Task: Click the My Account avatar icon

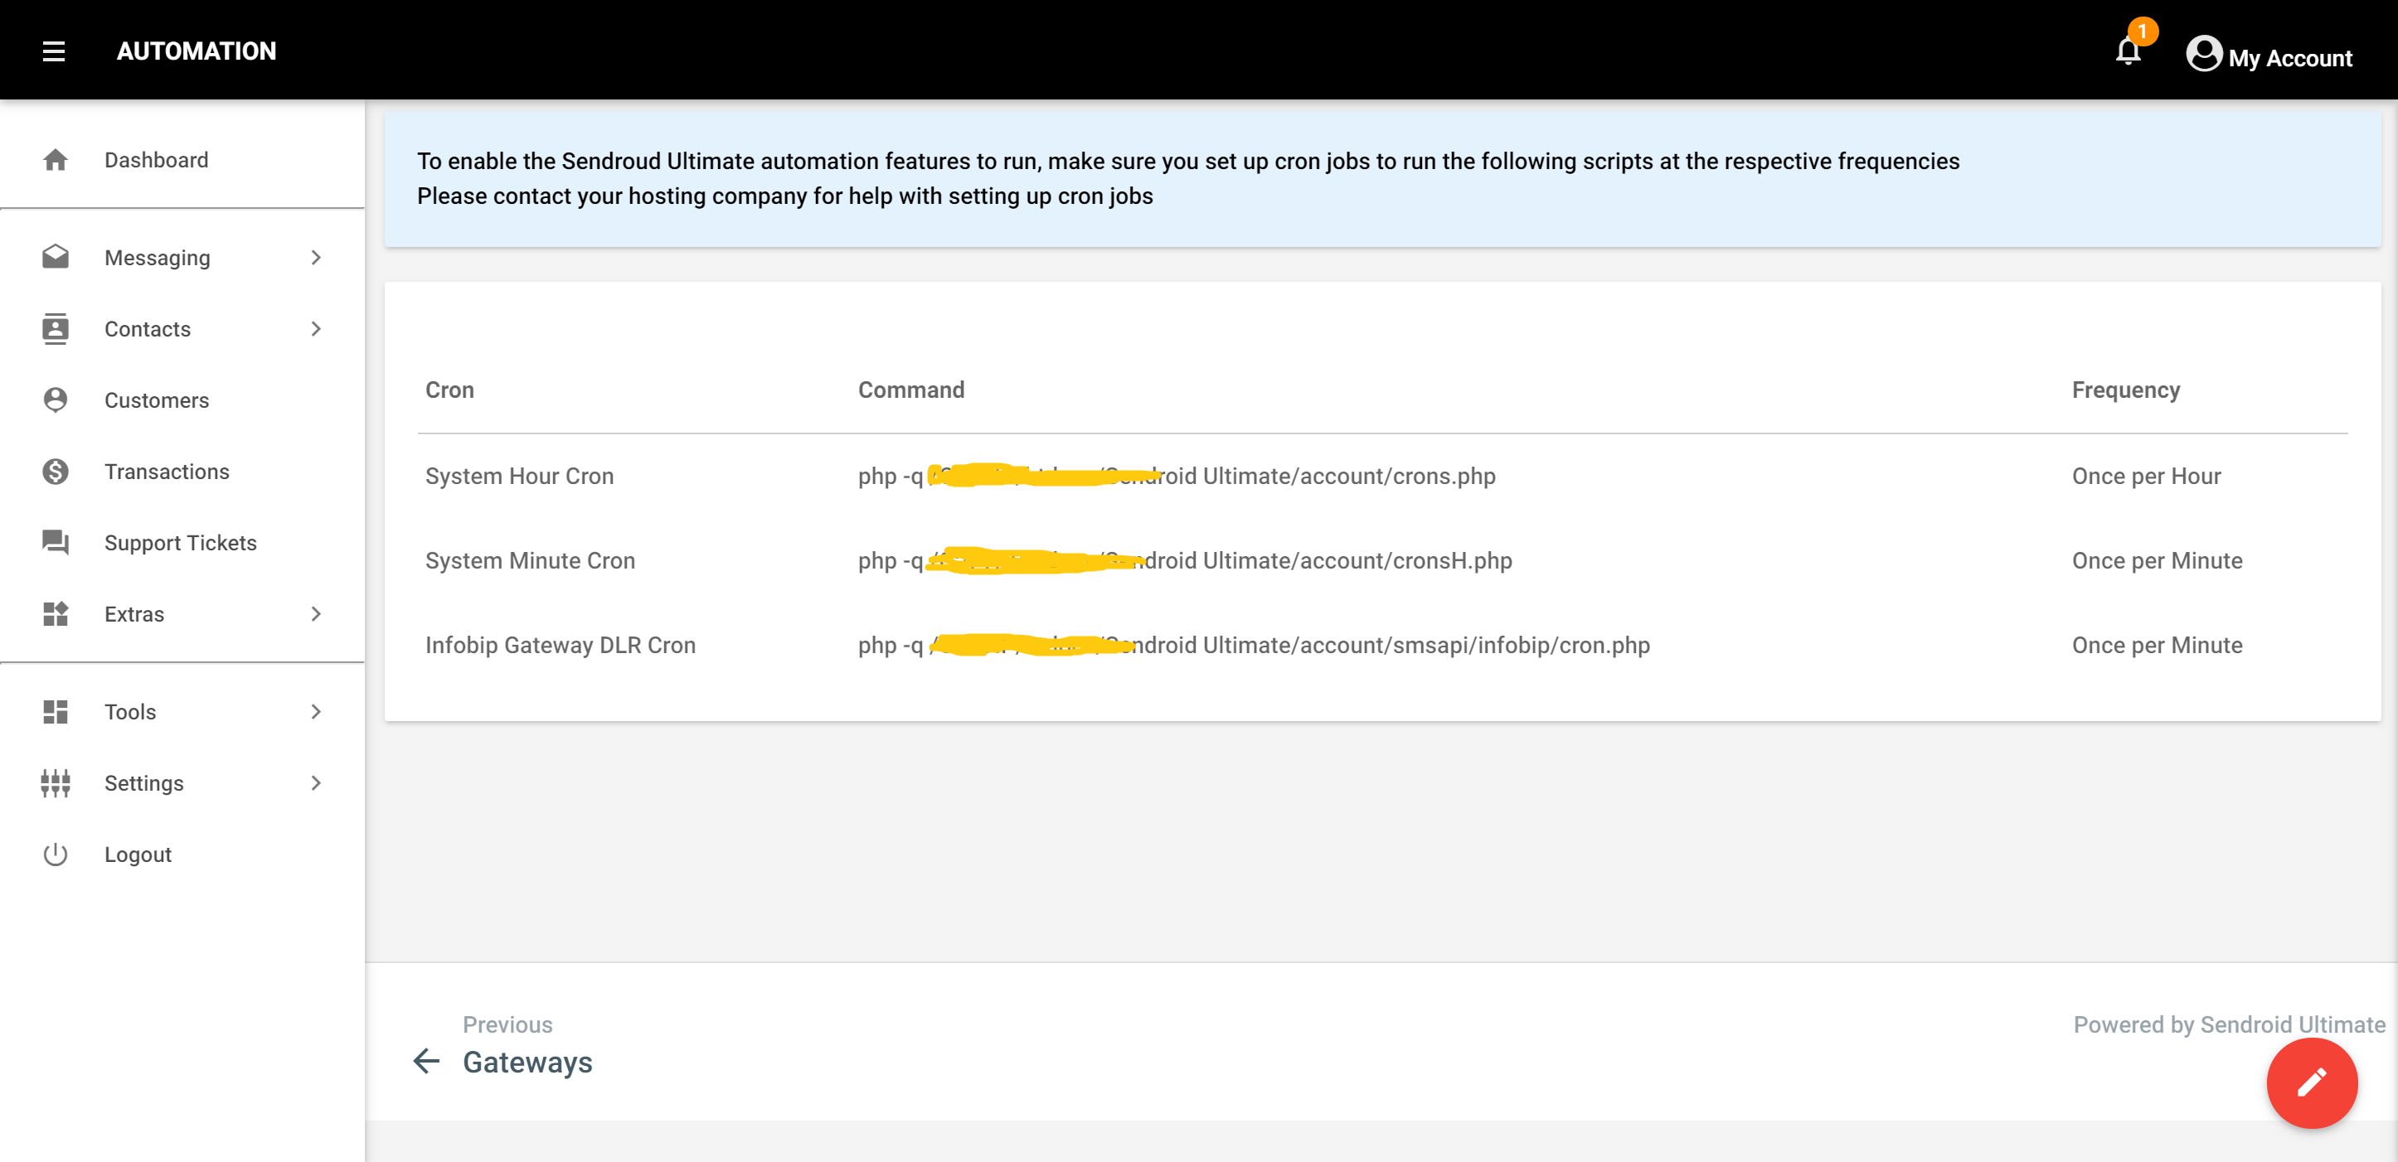Action: pyautogui.click(x=2203, y=53)
